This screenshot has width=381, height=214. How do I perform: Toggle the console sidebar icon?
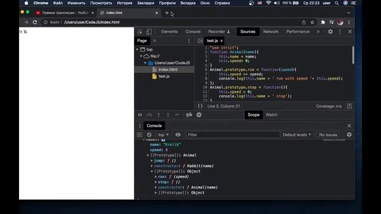tap(139, 135)
